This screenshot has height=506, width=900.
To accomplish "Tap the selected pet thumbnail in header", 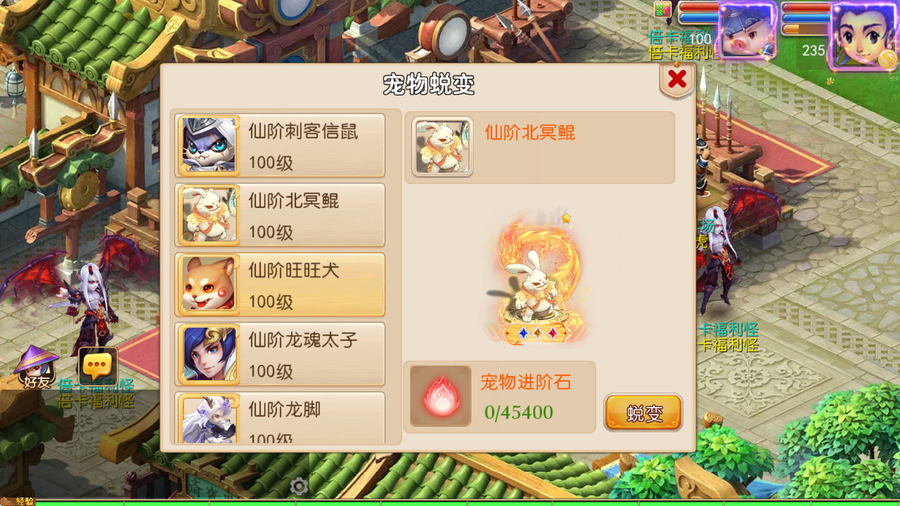I will (442, 147).
